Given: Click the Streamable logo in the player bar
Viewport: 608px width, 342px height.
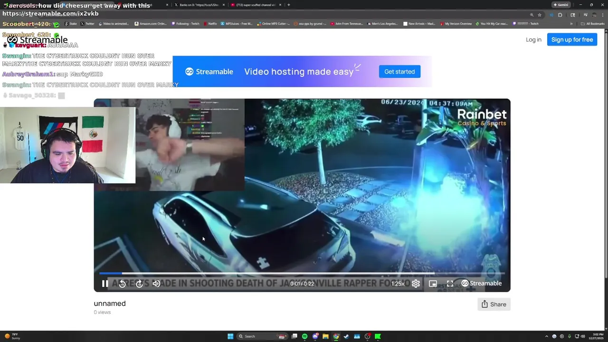Looking at the screenshot, I should (482, 283).
